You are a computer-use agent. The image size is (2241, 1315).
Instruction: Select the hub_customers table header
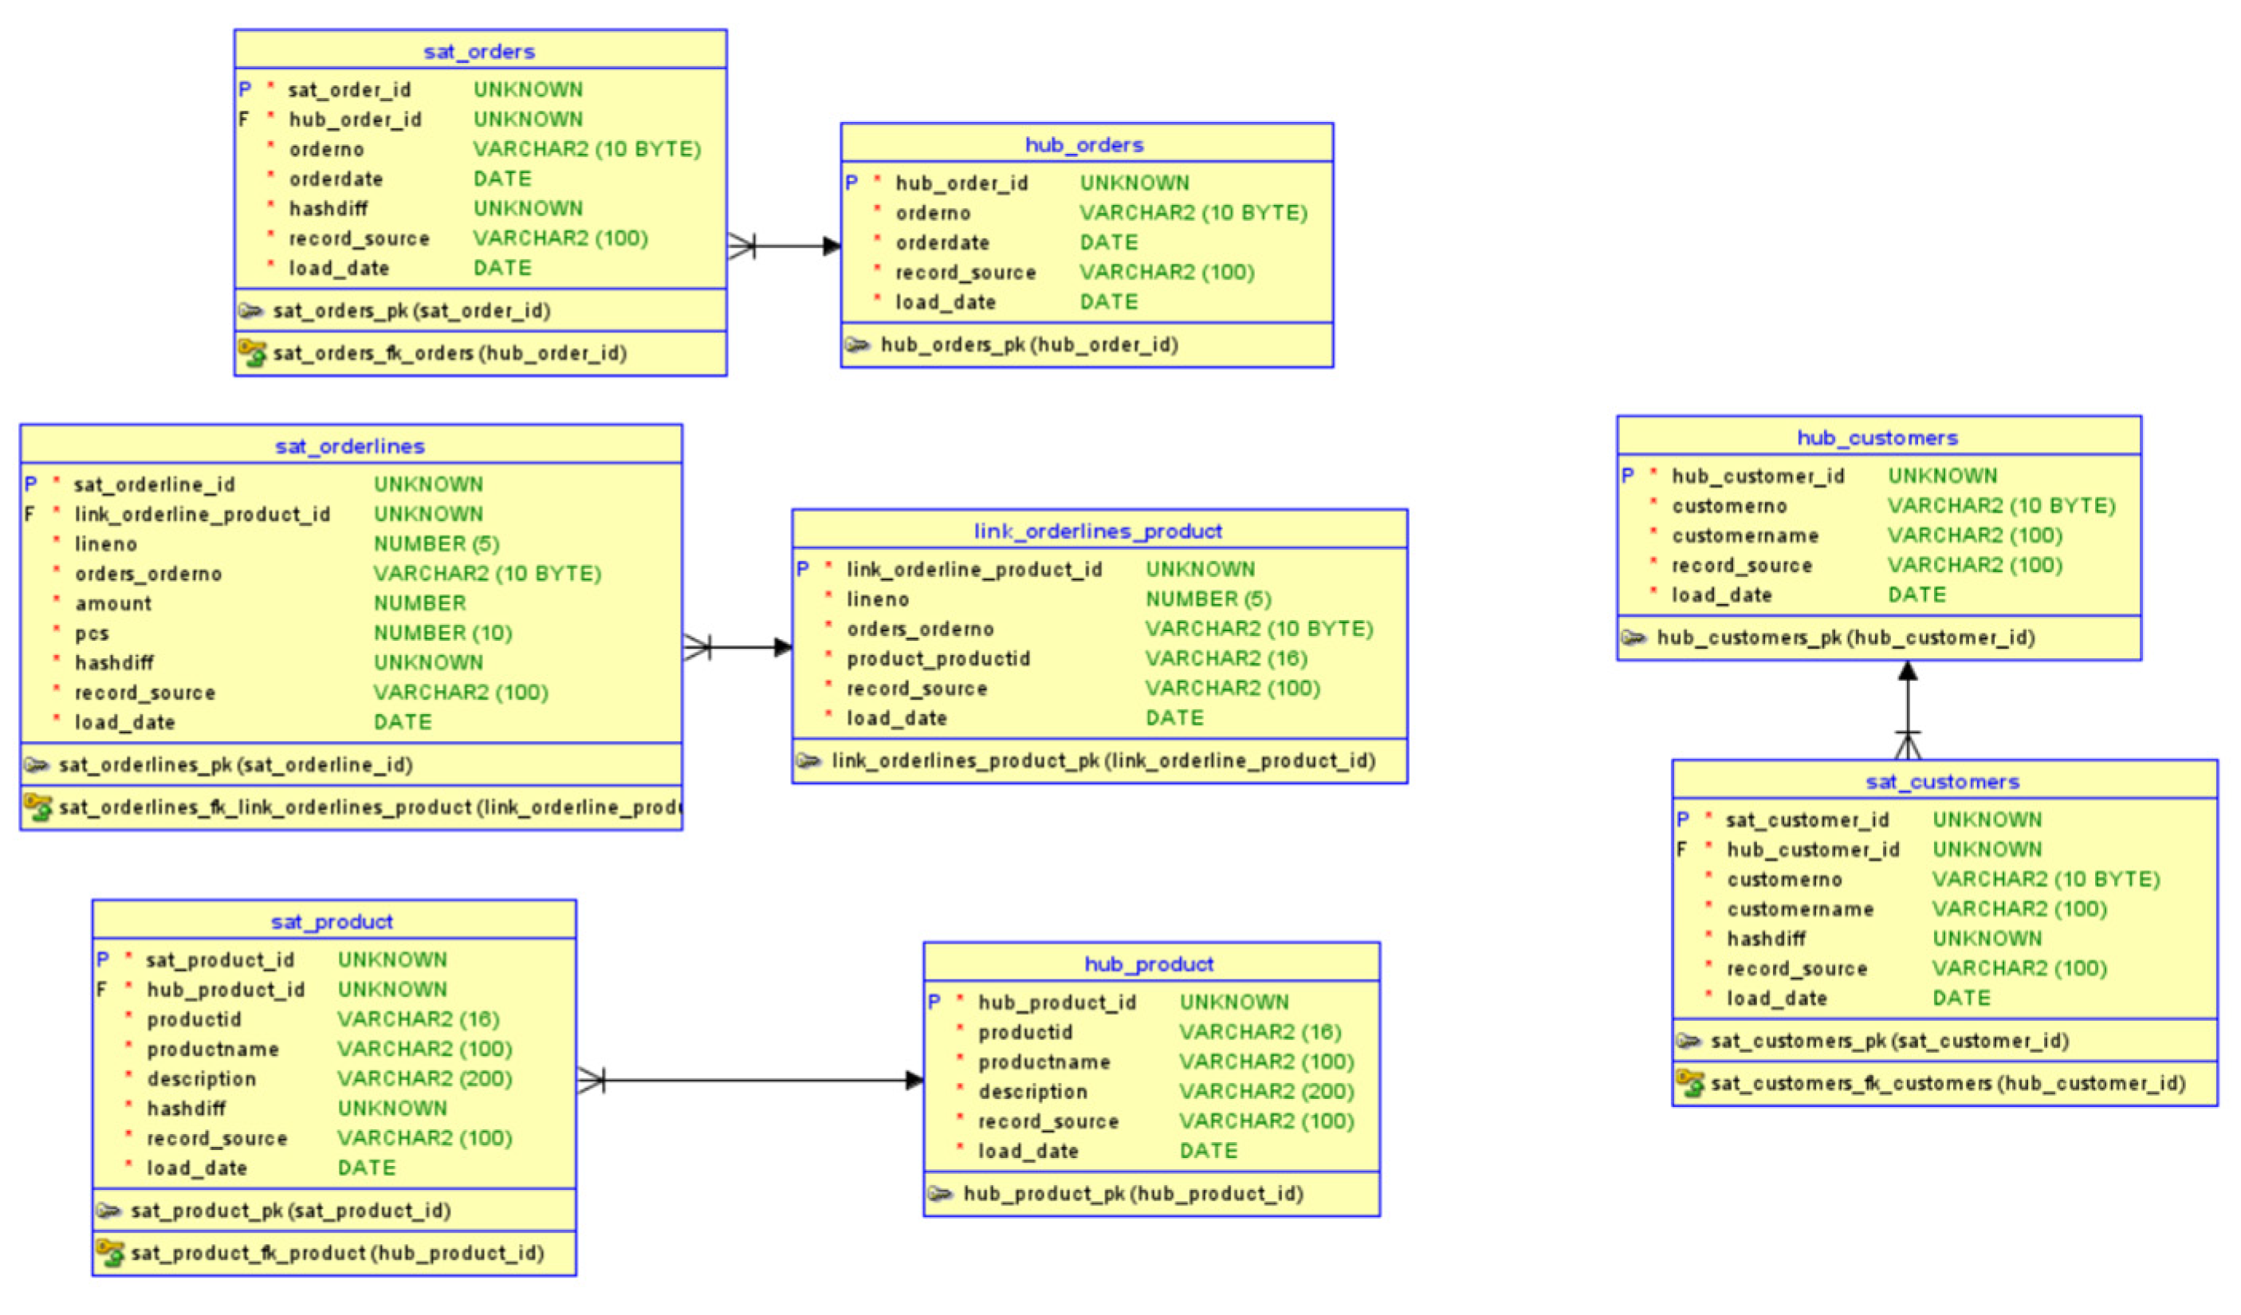pyautogui.click(x=1877, y=438)
